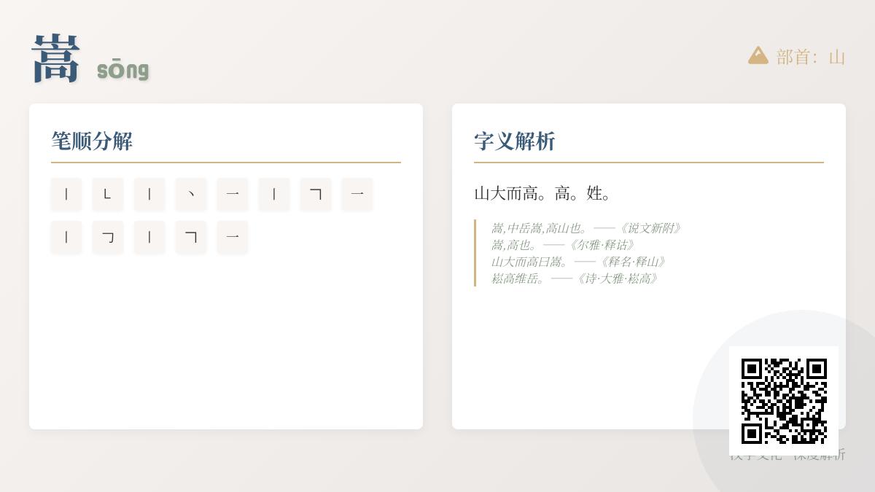Image resolution: width=875 pixels, height=492 pixels.
Task: Click the 《释名·释山》 quotation line
Action: coord(579,262)
